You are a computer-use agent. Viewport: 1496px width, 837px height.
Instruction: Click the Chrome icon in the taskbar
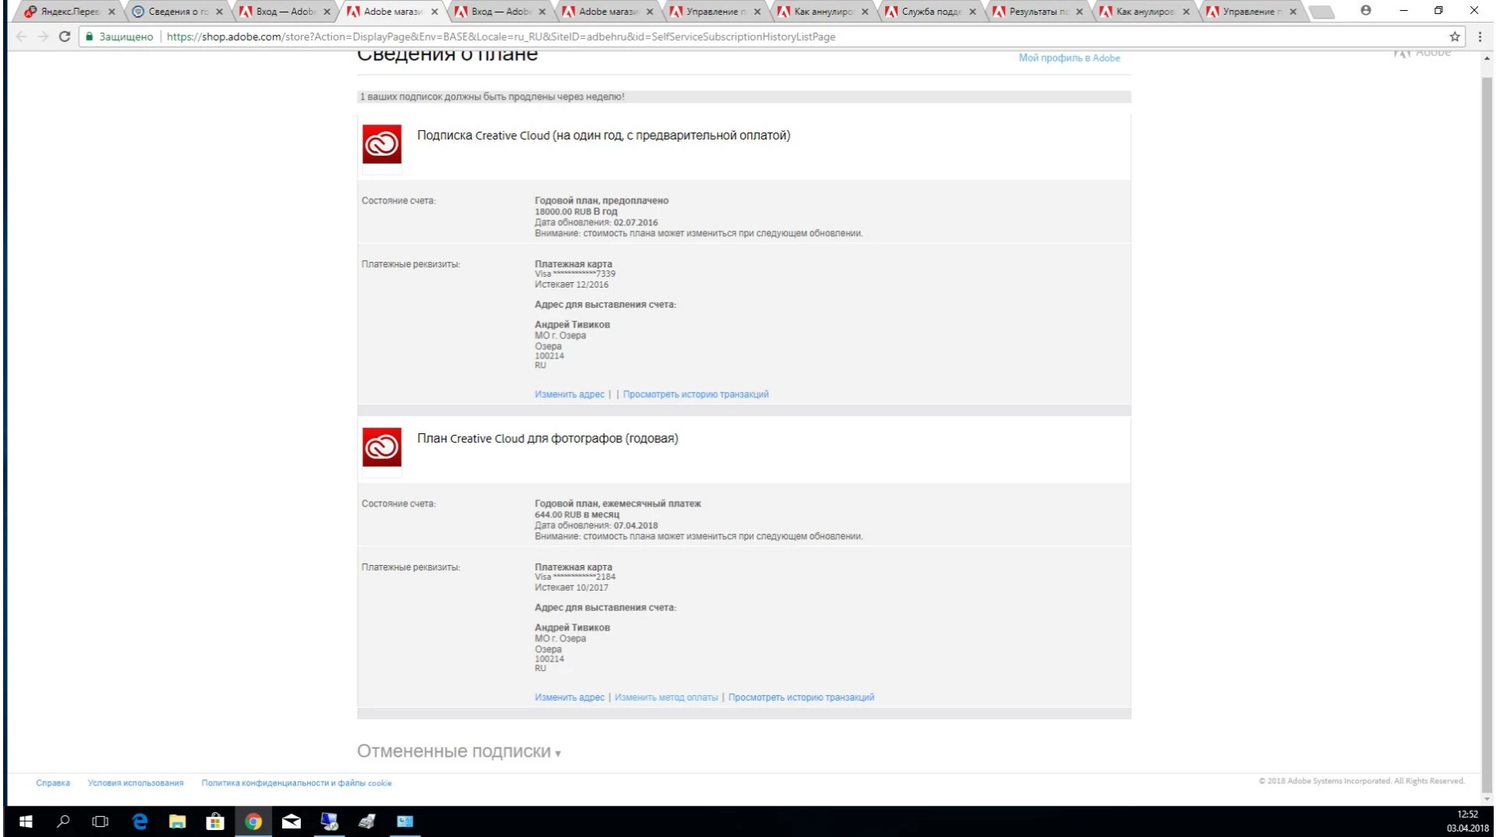pyautogui.click(x=253, y=821)
